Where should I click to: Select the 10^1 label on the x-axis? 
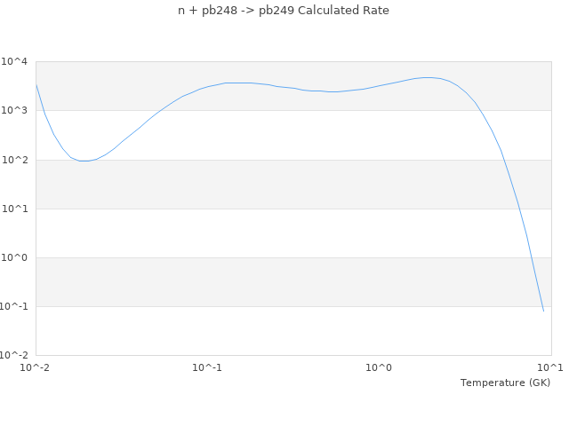[550, 367]
